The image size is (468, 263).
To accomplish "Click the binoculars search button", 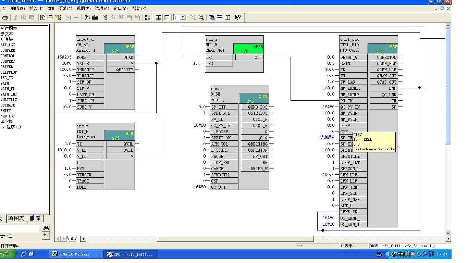I will coord(46,228).
